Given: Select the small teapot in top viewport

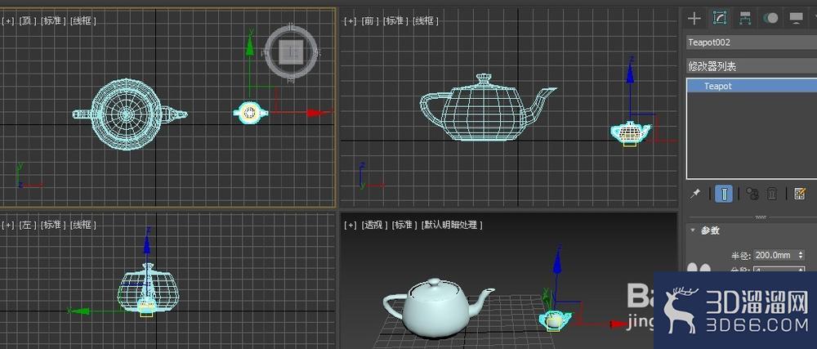Looking at the screenshot, I should [x=251, y=113].
